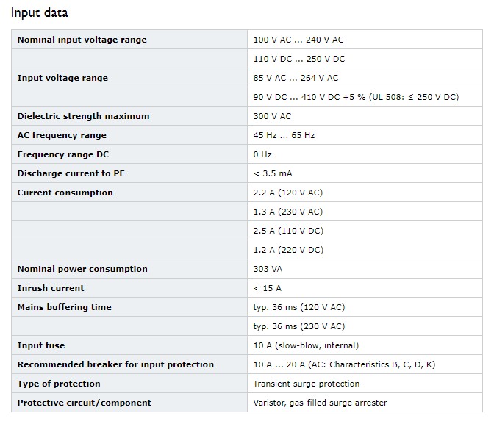This screenshot has height=424, width=494.
Task: Click the 303 VA value cell
Action: 365,269
